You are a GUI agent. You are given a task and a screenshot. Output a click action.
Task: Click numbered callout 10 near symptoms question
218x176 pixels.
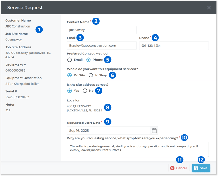click(x=184, y=137)
